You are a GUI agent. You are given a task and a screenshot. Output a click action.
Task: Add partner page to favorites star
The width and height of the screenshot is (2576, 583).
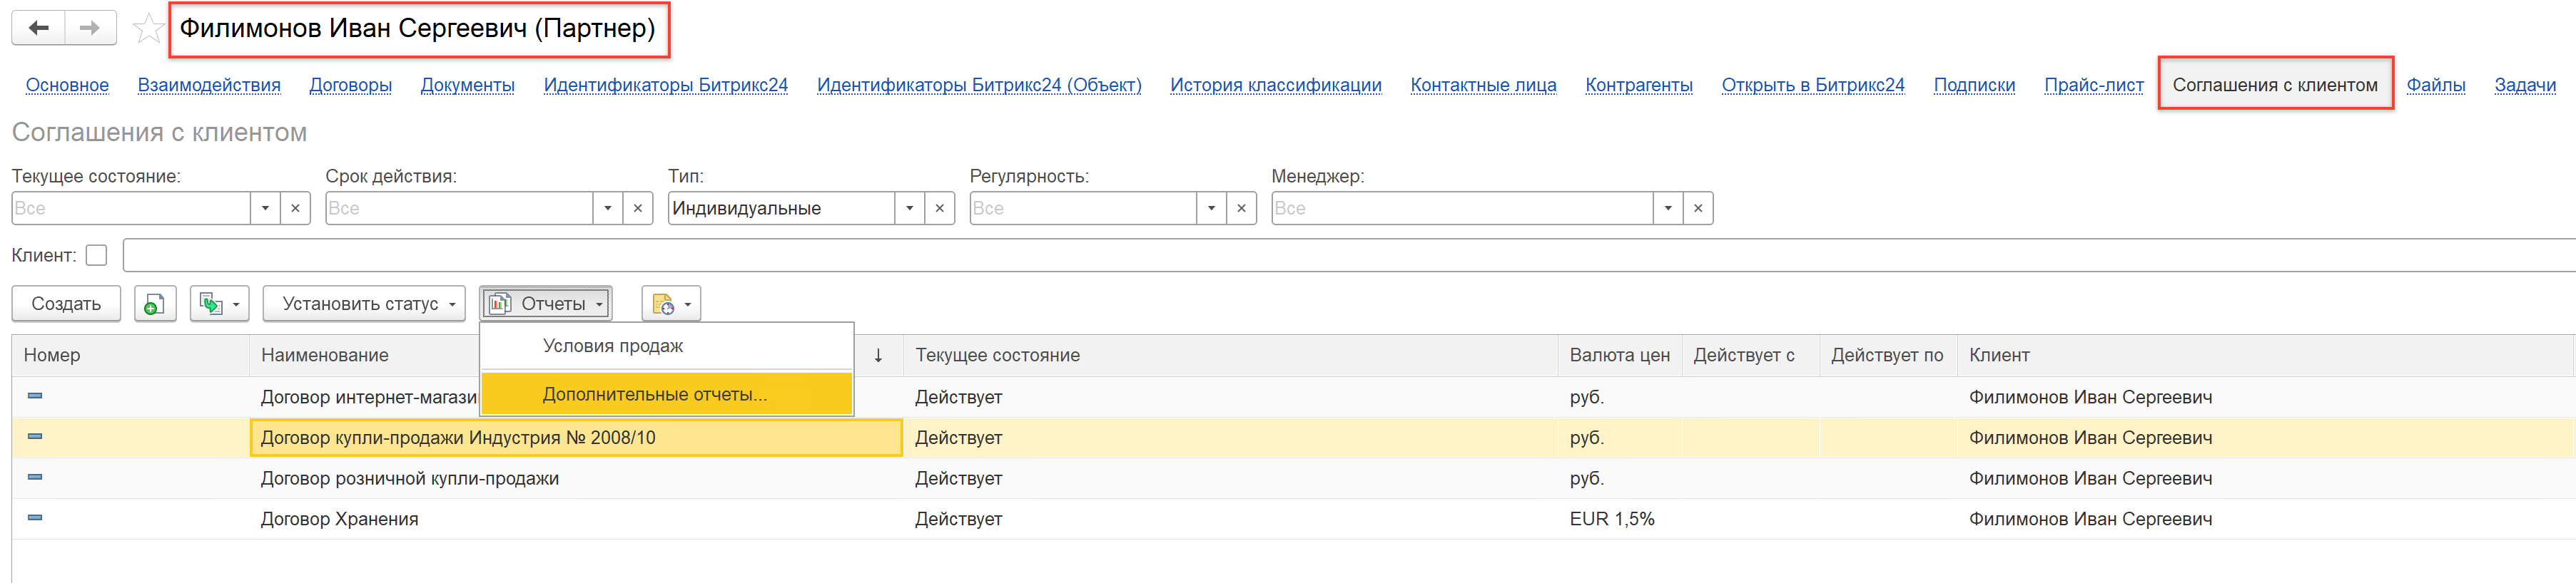[148, 28]
